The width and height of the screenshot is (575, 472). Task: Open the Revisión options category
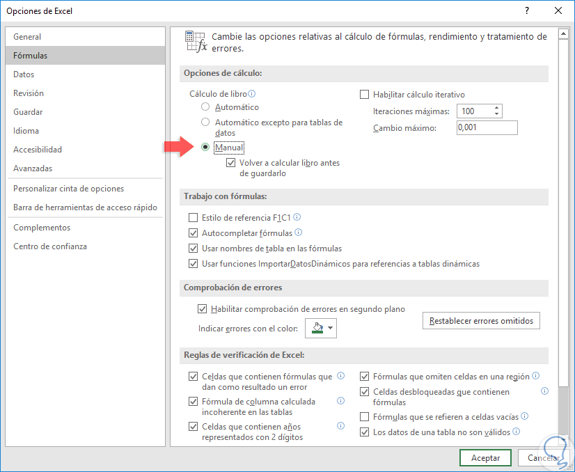86,93
